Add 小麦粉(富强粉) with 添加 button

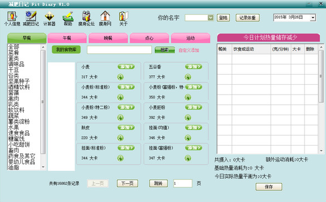coord(193,87)
